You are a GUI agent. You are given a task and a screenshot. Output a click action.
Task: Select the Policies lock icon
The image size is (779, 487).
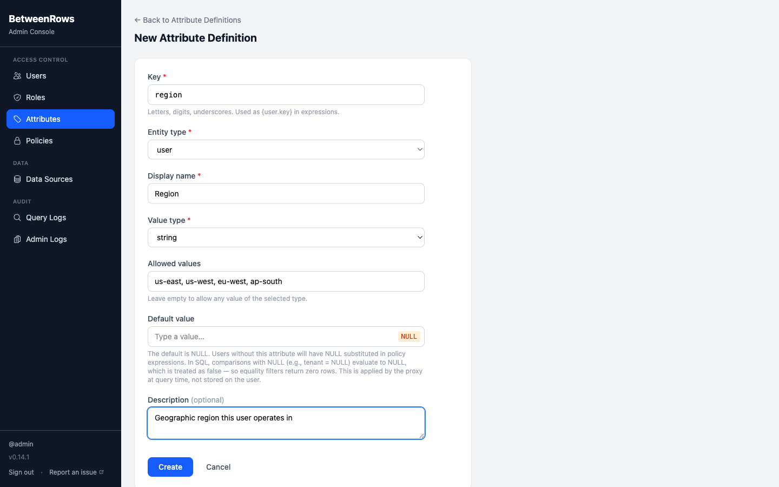17,141
